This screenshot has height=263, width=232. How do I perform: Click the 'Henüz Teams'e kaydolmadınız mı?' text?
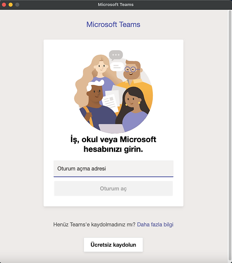(x=94, y=225)
